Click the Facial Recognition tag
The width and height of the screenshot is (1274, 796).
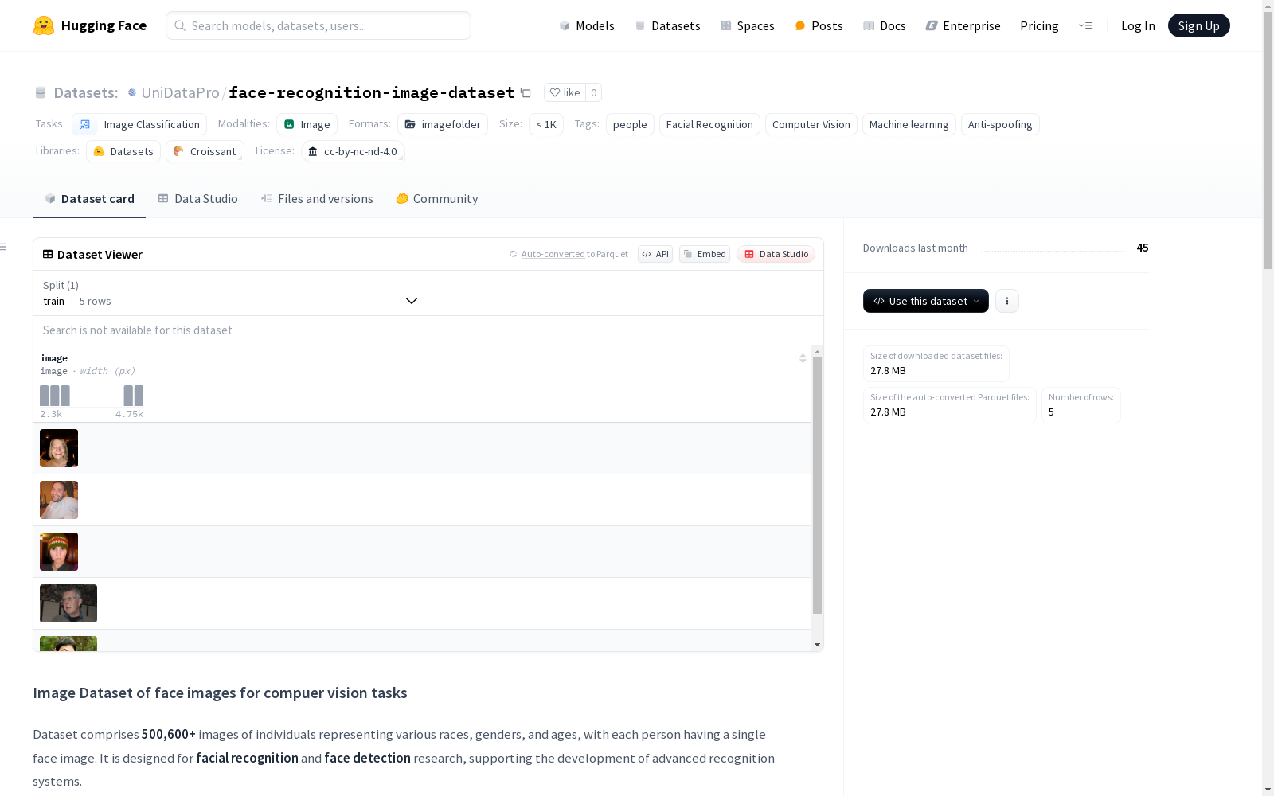click(x=709, y=124)
